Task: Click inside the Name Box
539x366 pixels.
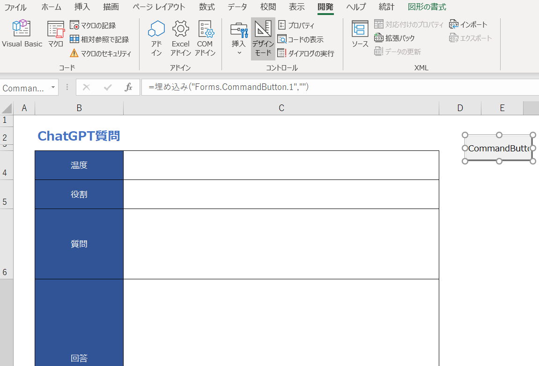Action: point(24,88)
